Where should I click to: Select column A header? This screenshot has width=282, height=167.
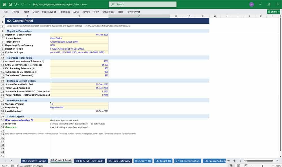(28, 16)
